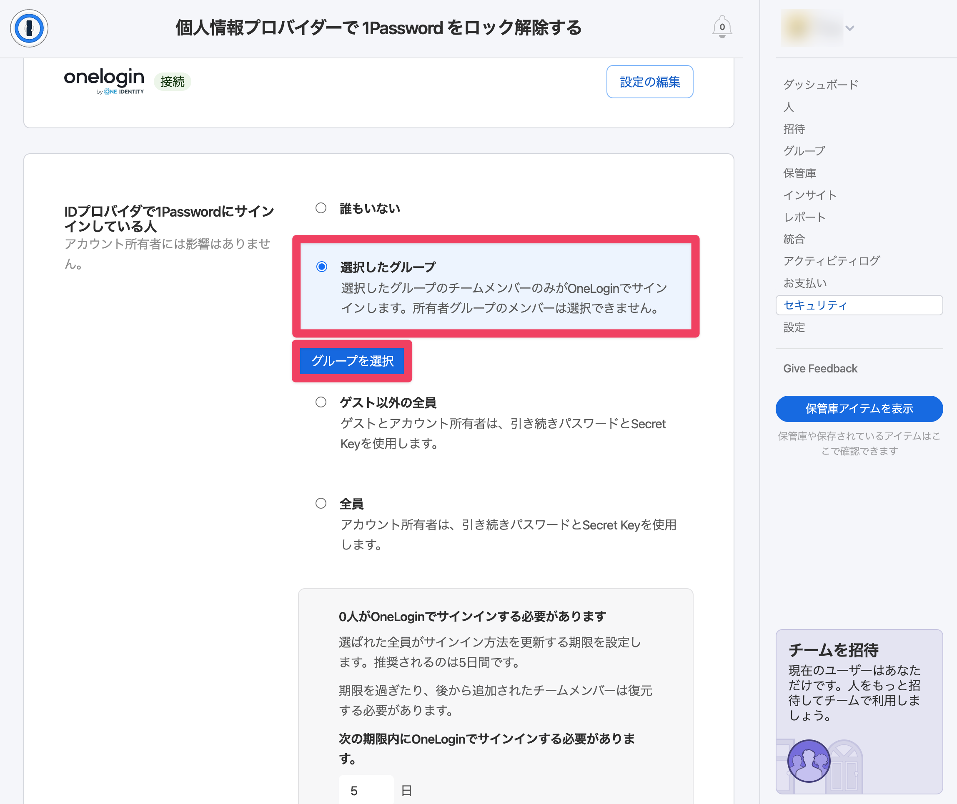Viewport: 957px width, 804px height.
Task: Select the 選択したグループ radio option
Action: [x=321, y=267]
